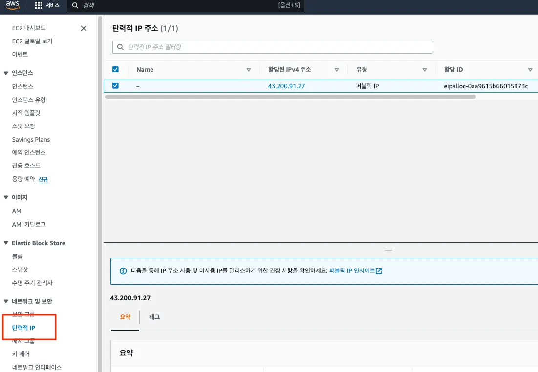Click the filter box magnifier icon
538x372 pixels.
[x=120, y=47]
